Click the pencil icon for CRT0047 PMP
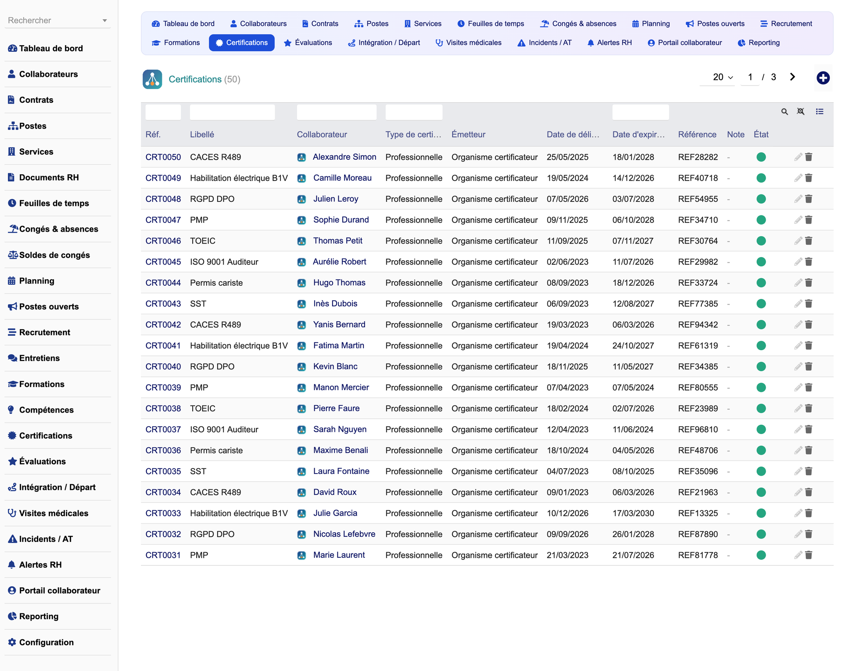The image size is (854, 671). pos(798,220)
